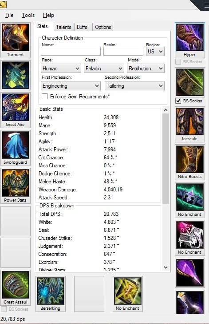Uncheck the belt BS Socket checkbox
209x324 pixels.
(178, 101)
